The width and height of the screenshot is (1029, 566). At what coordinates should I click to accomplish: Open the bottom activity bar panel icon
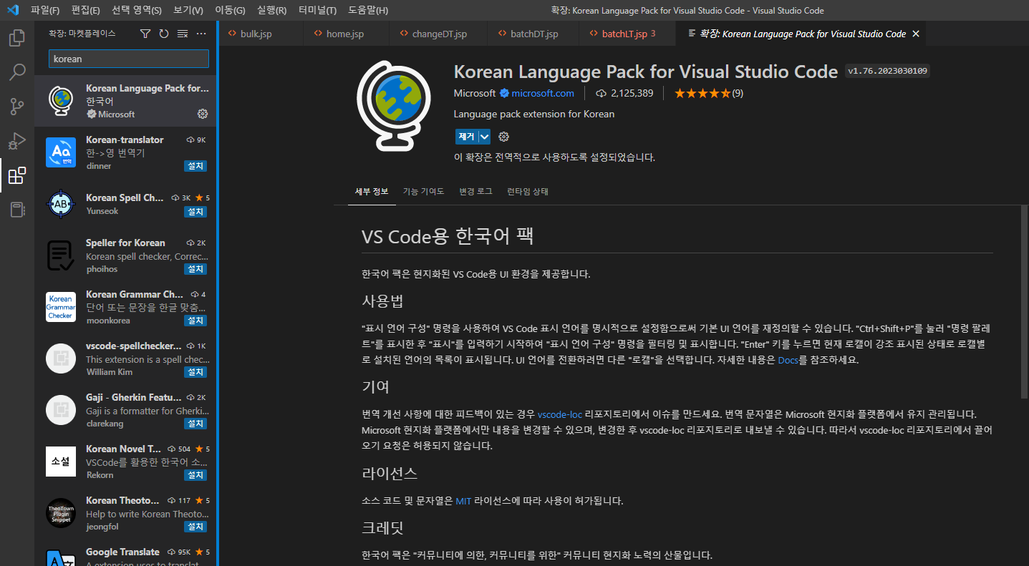point(17,210)
